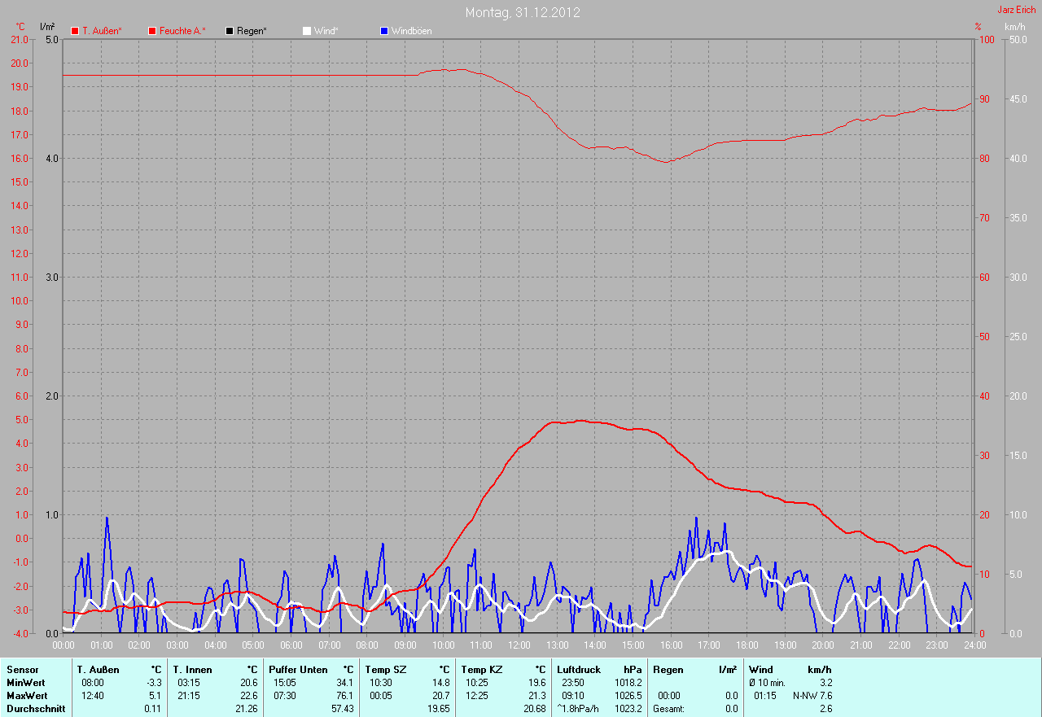This screenshot has width=1042, height=717.
Task: Click the wind average value '2.6'
Action: tap(825, 709)
